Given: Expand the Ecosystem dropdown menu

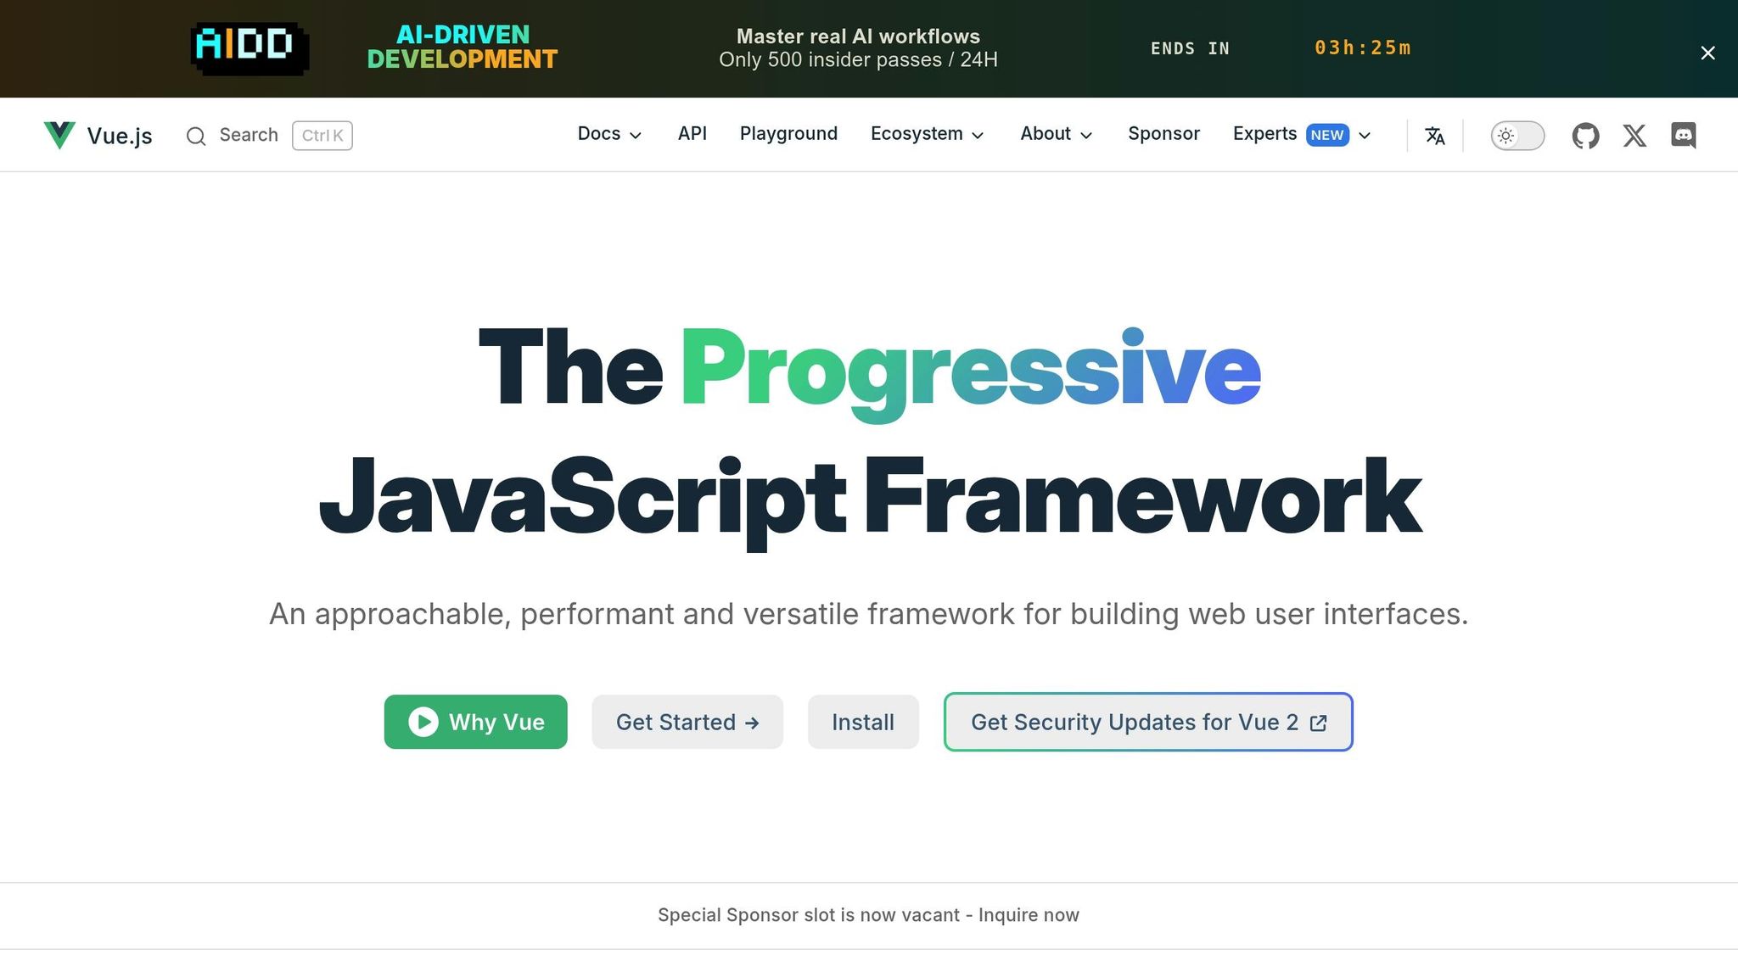Looking at the screenshot, I should (927, 134).
